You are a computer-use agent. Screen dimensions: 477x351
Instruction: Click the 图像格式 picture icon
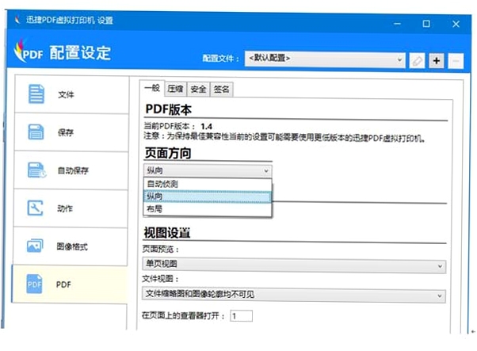coord(35,246)
